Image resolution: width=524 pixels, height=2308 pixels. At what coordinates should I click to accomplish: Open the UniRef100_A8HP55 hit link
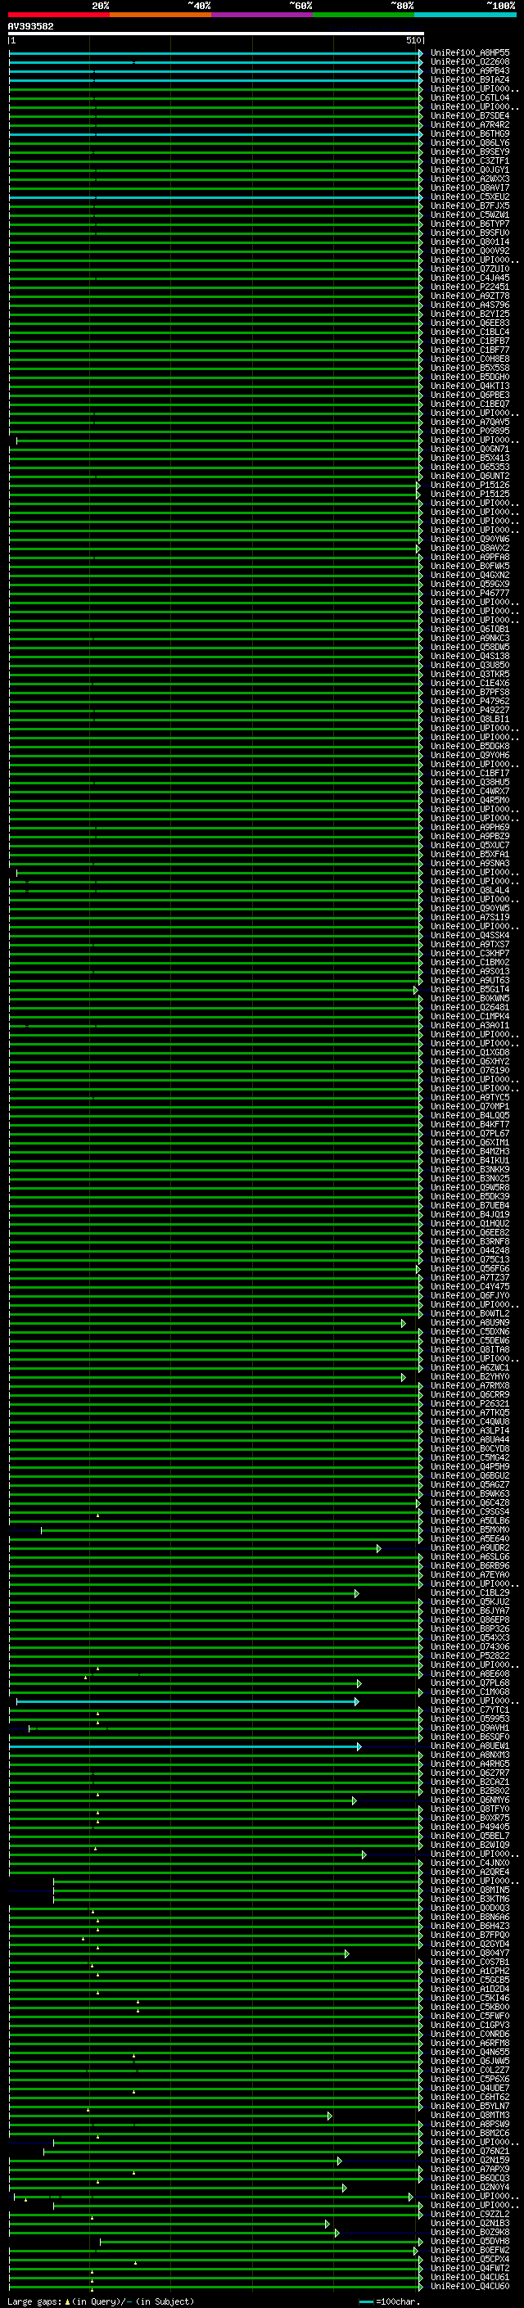[470, 53]
